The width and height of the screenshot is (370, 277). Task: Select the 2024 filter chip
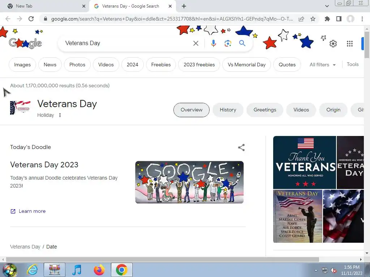[132, 65]
